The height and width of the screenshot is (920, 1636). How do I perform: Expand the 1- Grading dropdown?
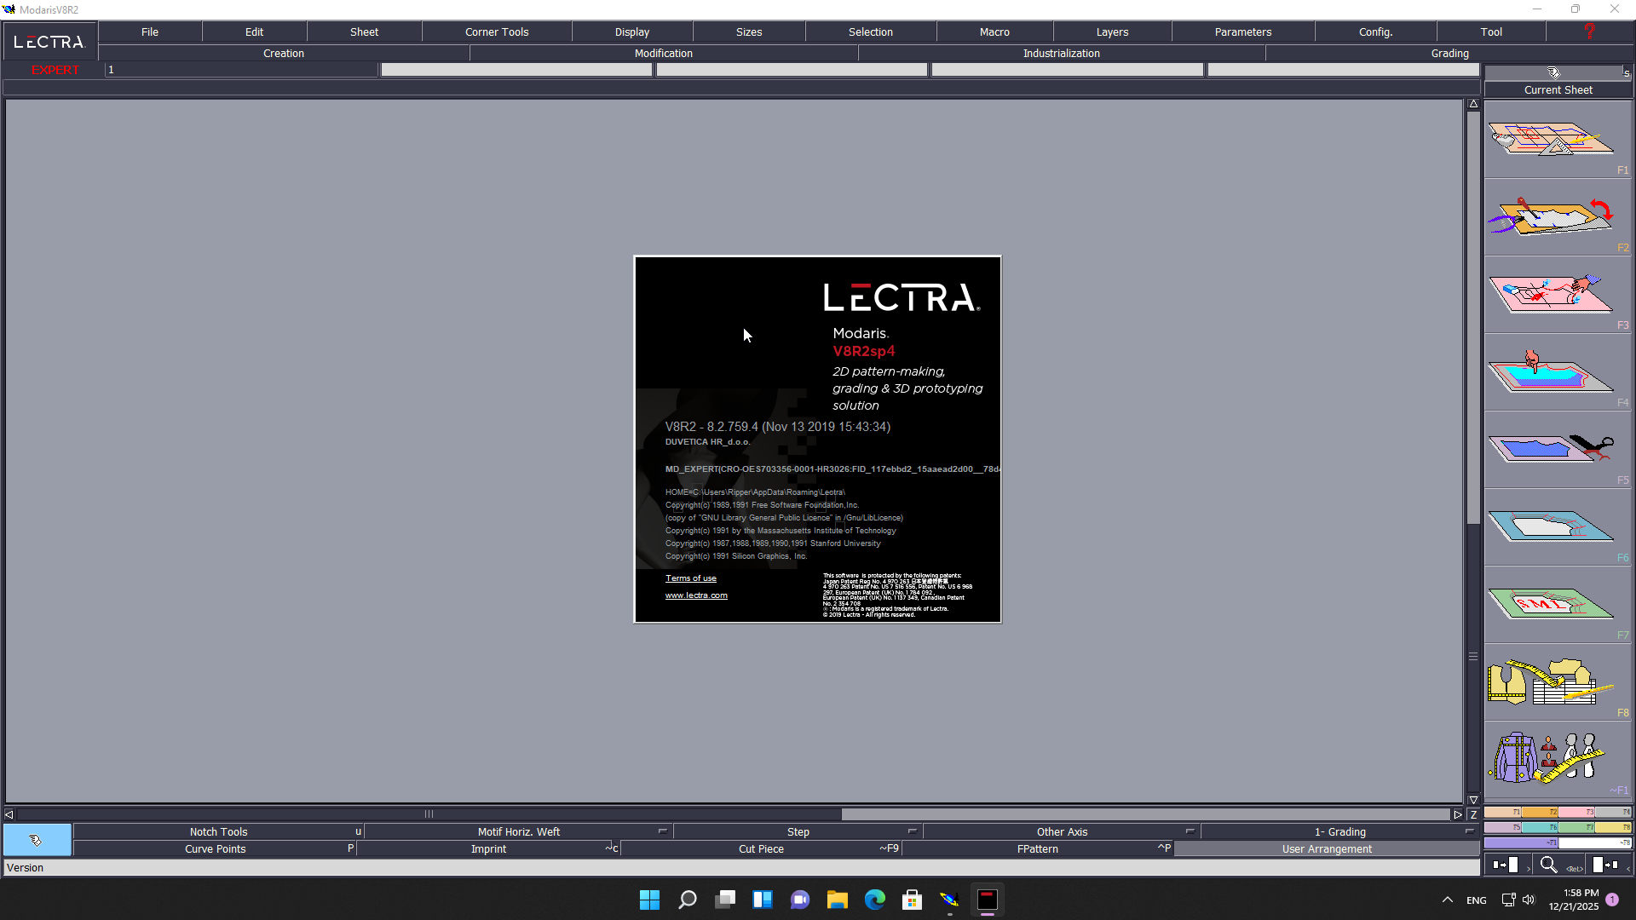(x=1469, y=831)
